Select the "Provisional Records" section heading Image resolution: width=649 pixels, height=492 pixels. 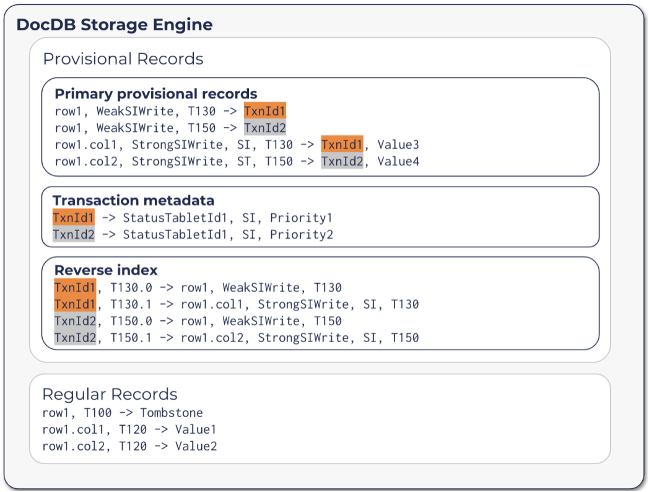[123, 59]
